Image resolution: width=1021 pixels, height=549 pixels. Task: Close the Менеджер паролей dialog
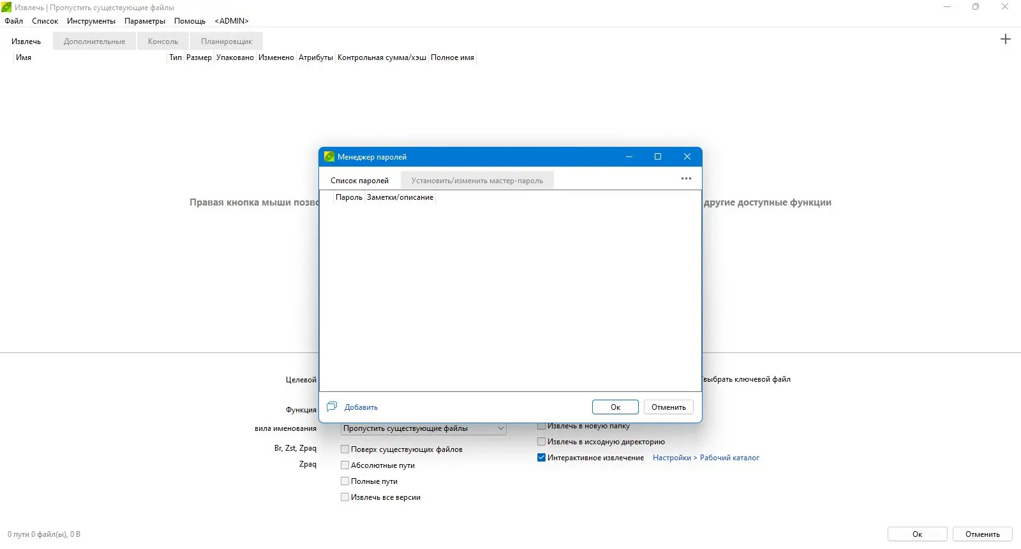click(x=687, y=156)
